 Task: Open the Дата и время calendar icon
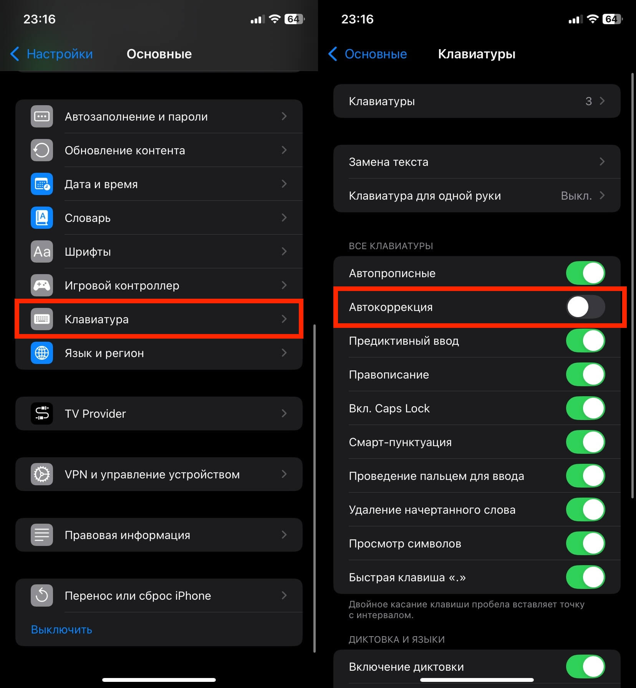[42, 184]
